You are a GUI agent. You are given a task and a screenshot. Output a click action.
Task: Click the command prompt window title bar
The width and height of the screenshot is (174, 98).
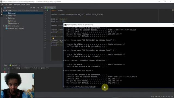pyautogui.click(x=119, y=25)
